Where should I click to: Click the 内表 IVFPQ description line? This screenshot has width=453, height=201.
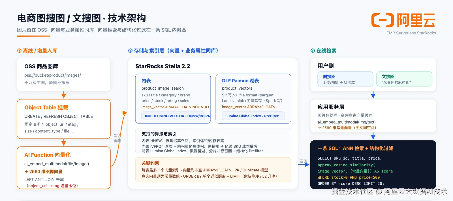200,146
